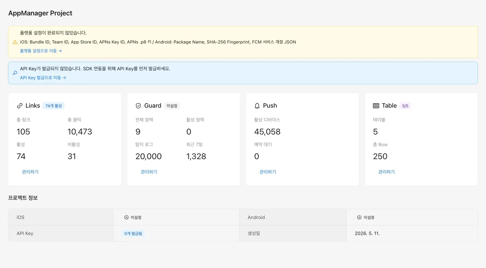
Task: Click 관리하기 in the Guard card
Action: click(x=149, y=172)
